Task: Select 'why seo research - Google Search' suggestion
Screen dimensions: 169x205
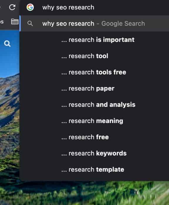Action: (x=94, y=23)
